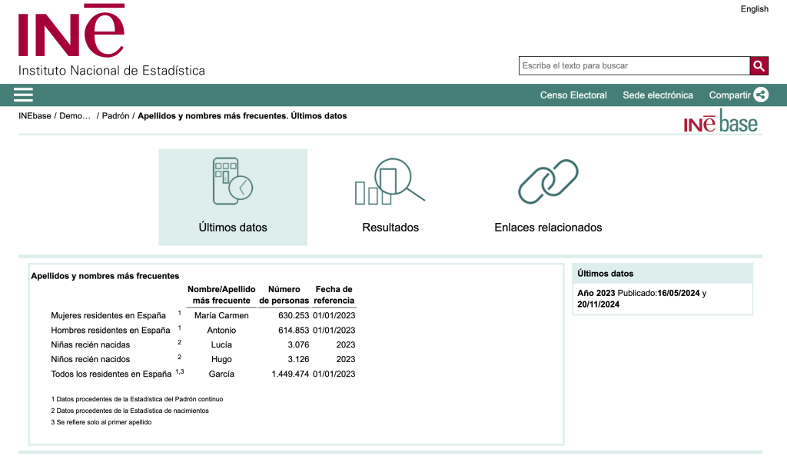Viewport: 787px width, 459px height.
Task: Open the hamburger navigation menu
Action: (23, 95)
